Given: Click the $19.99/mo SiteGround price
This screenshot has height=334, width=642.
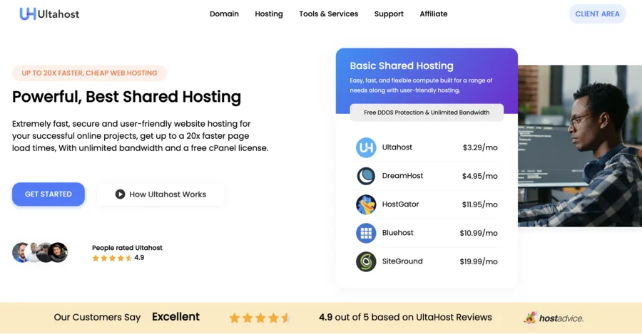Looking at the screenshot, I should 479,261.
